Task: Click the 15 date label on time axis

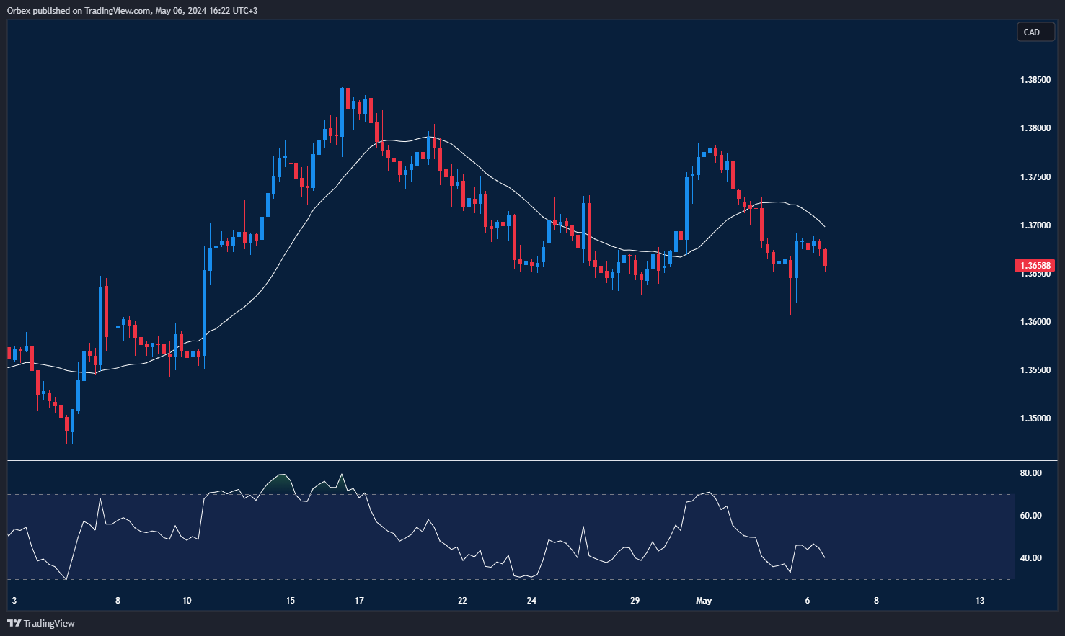Action: point(290,601)
